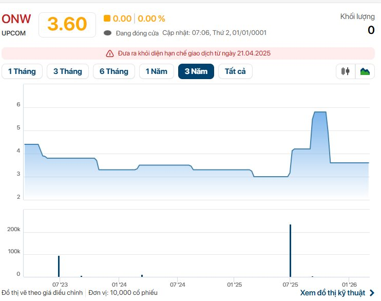Screen dimensions: 381x301
Task: Click the price axis label 5
Action: [18, 128]
